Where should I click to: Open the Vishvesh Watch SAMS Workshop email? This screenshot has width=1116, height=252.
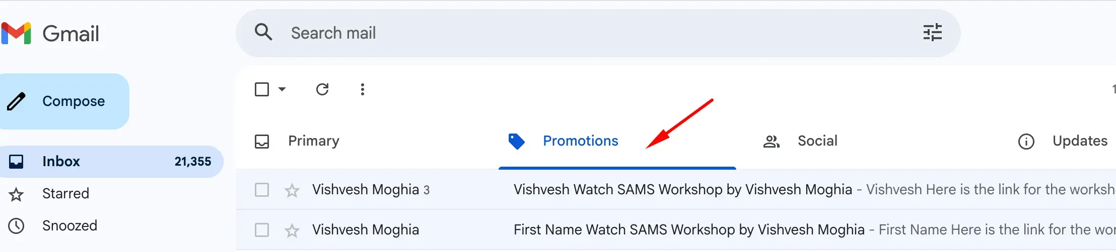tap(682, 190)
